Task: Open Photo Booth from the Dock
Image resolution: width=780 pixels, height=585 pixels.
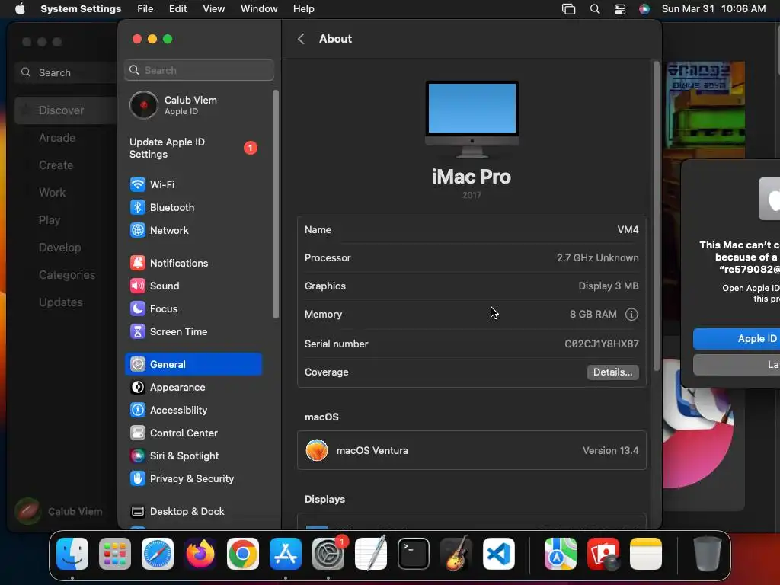Action: 603,554
